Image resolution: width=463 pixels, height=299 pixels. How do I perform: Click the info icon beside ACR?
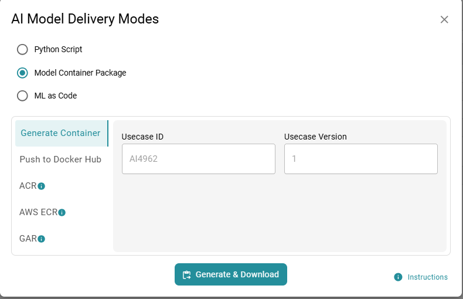coord(42,186)
